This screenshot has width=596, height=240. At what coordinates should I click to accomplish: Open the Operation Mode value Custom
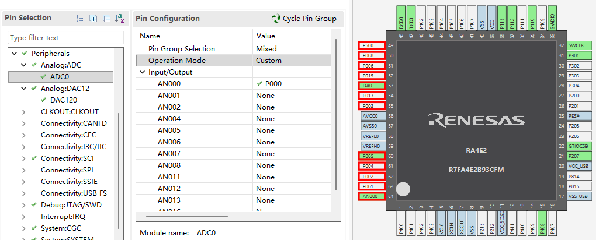[292, 61]
